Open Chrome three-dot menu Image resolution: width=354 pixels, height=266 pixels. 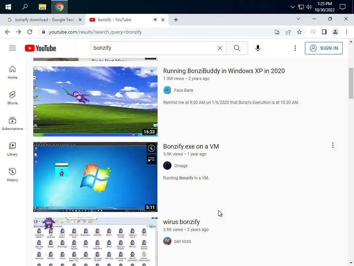(x=346, y=32)
